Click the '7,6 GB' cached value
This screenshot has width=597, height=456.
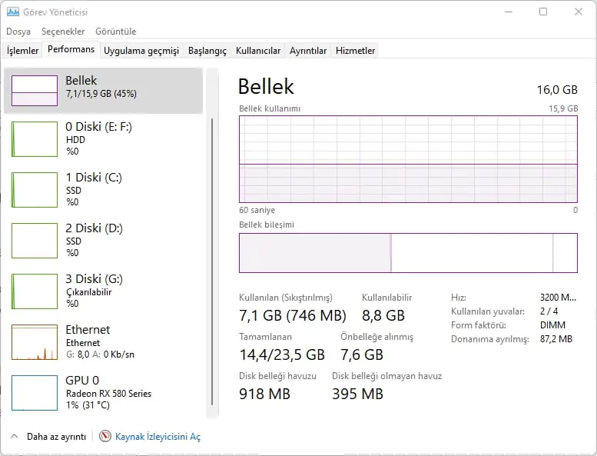click(362, 354)
